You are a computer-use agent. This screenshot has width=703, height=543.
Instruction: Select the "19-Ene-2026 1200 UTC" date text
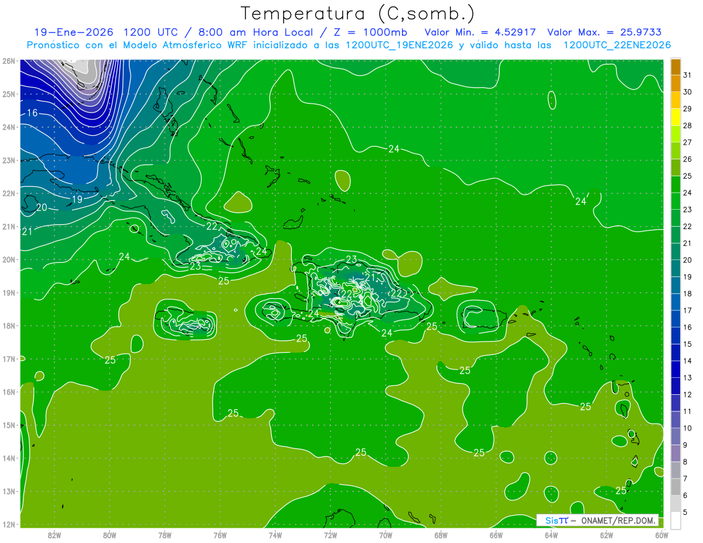[x=107, y=32]
